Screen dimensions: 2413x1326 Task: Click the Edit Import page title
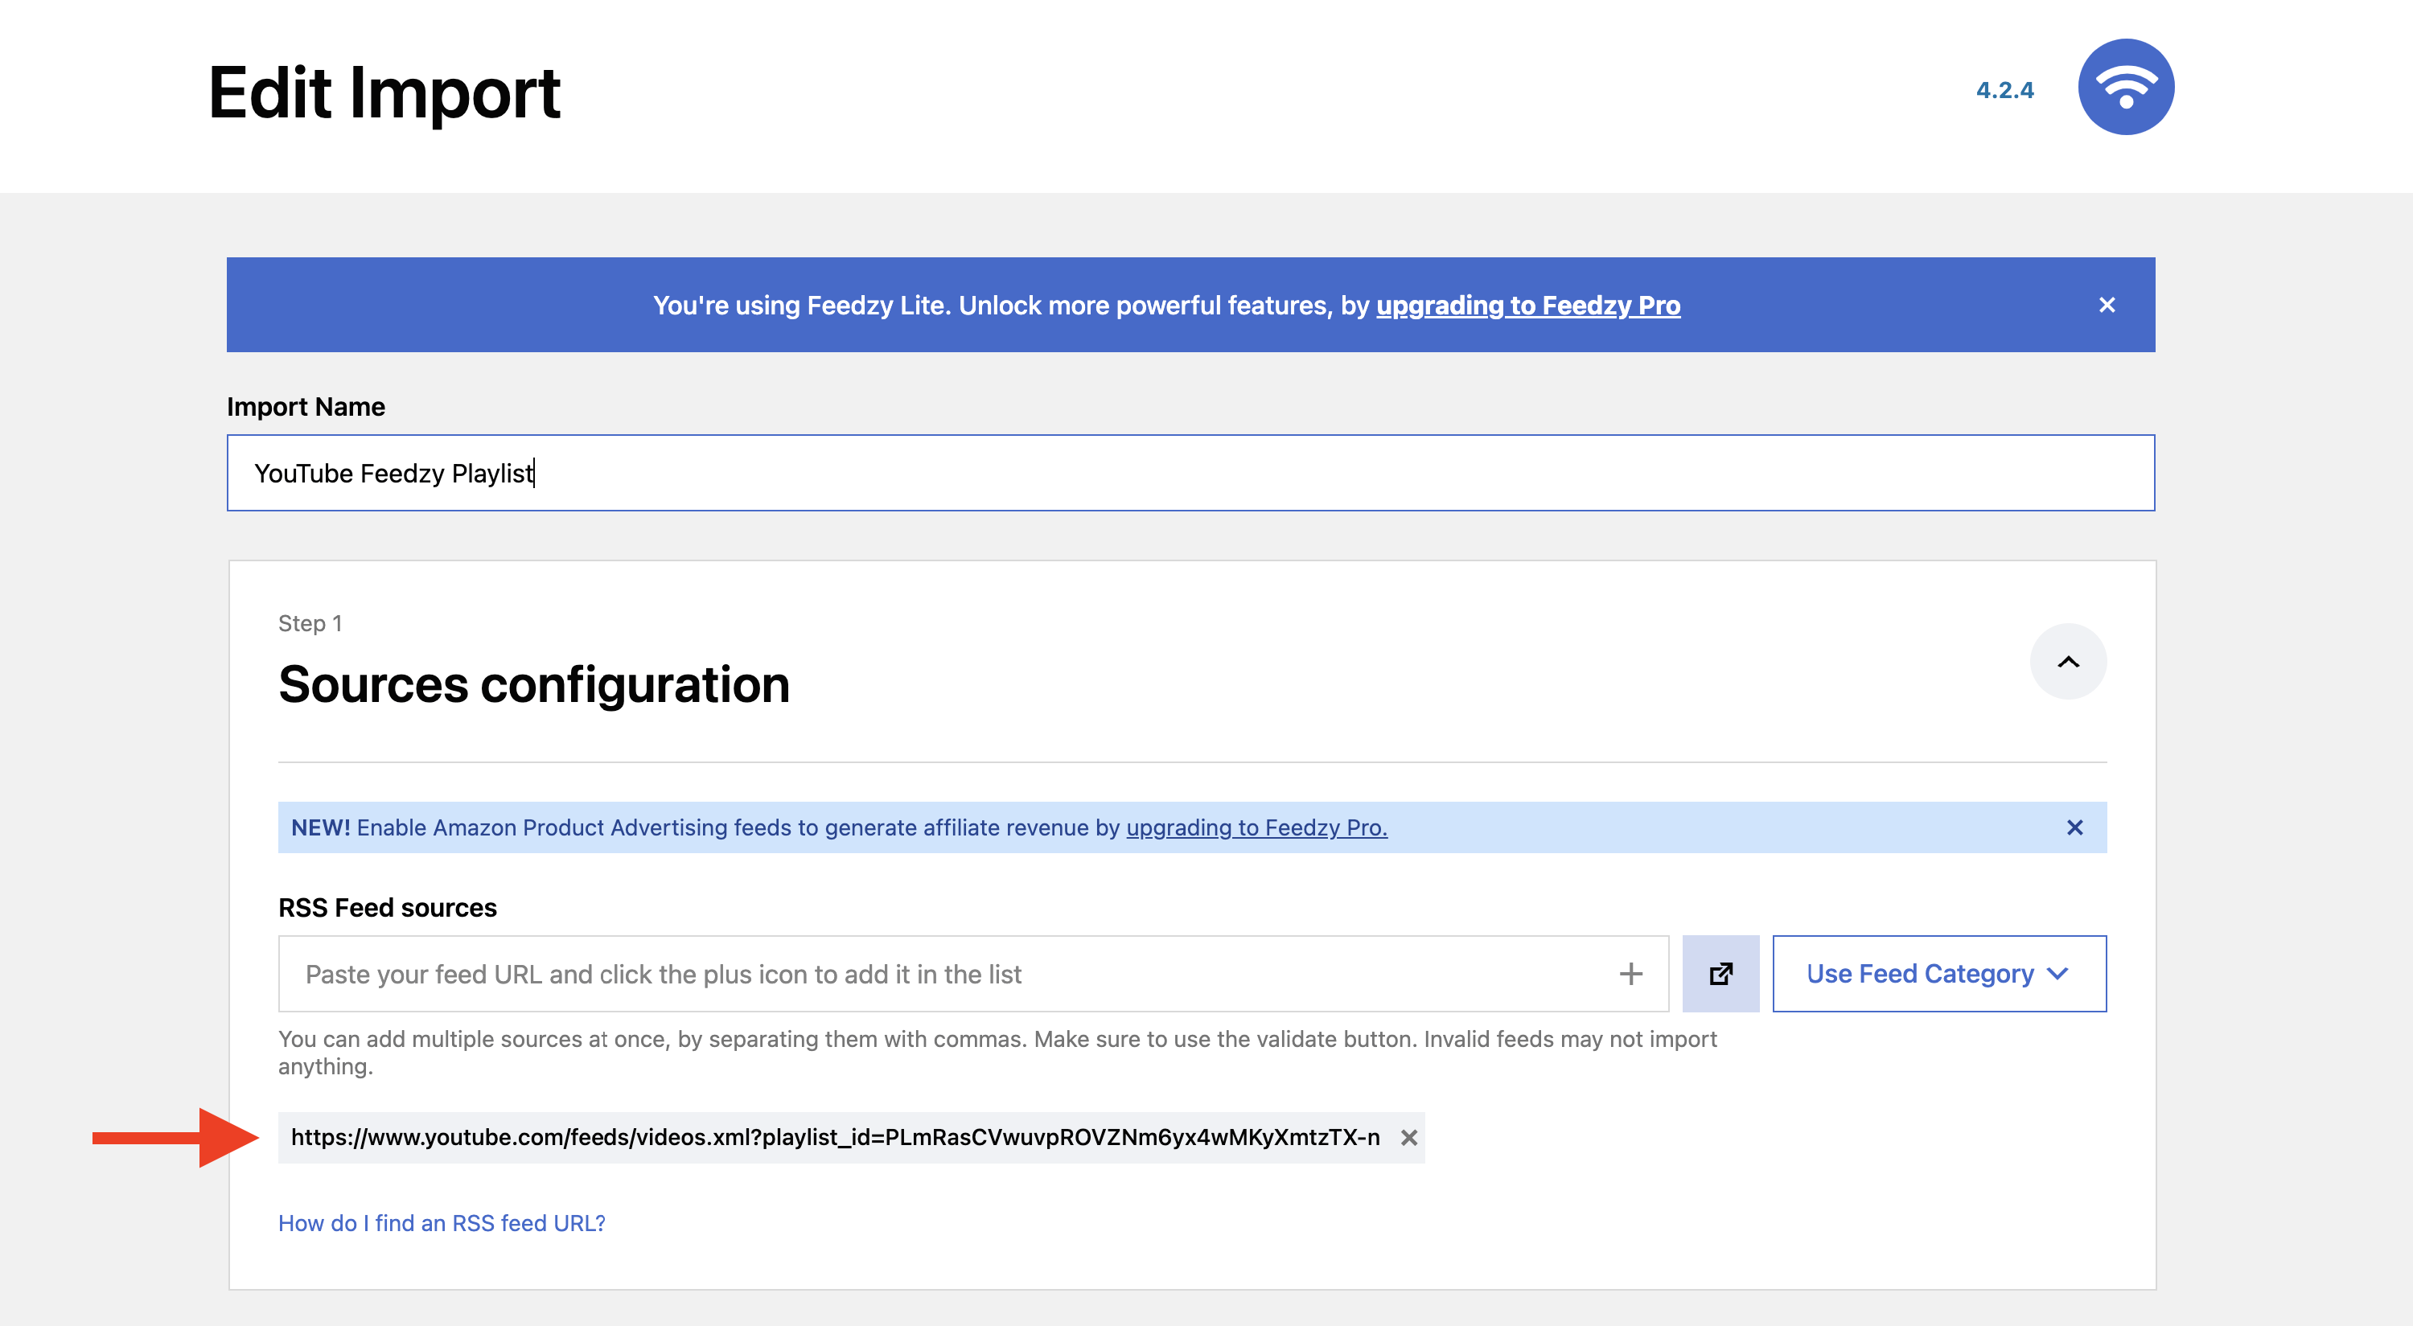383,92
